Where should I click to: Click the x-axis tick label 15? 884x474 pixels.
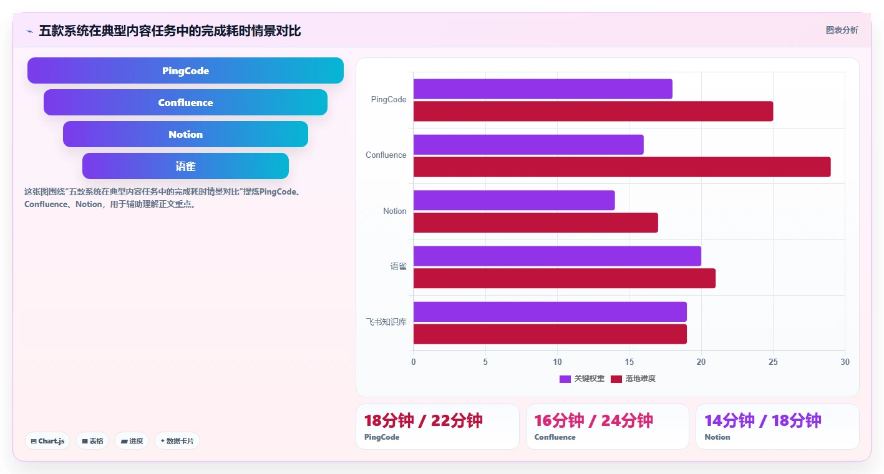629,362
